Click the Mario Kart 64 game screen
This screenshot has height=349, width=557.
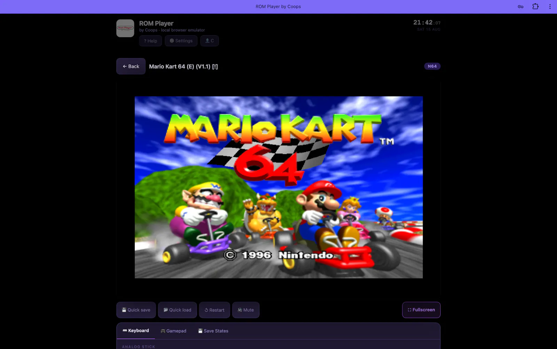pos(278,187)
